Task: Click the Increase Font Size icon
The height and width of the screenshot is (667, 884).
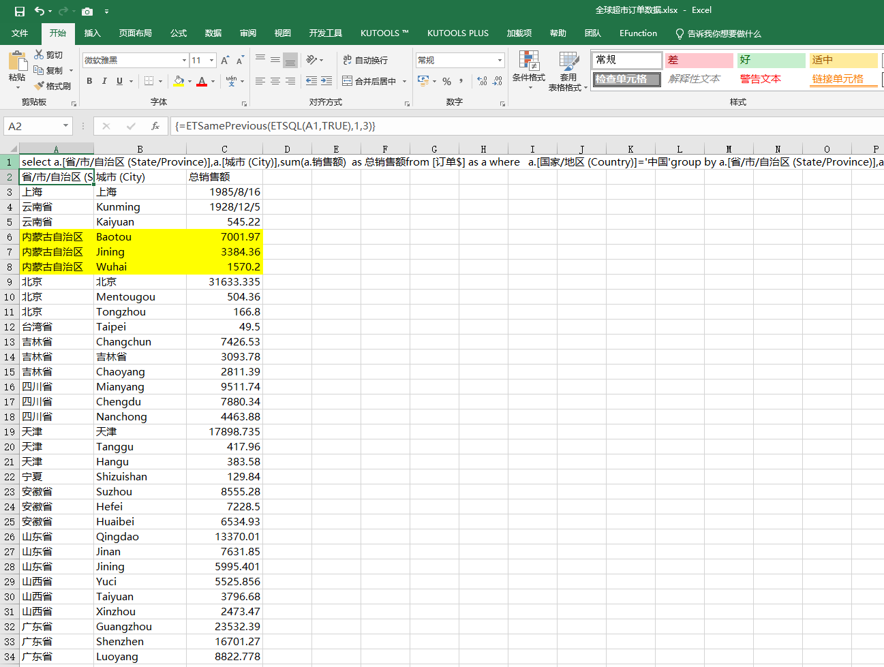Action: (225, 61)
